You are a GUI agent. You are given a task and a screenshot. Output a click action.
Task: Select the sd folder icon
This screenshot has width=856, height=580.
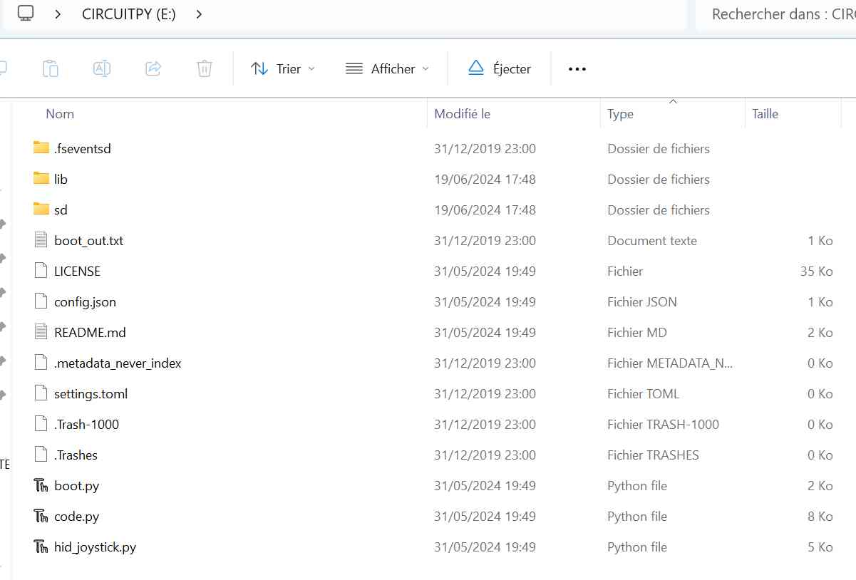[x=41, y=209]
